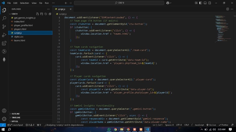Open the Run and Debug view
Screen dimensions: 236x132
click(4, 35)
